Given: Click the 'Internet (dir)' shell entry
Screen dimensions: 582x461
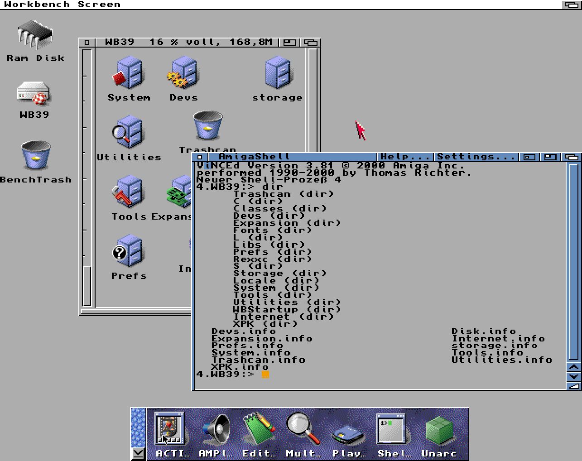Looking at the screenshot, I should pos(284,317).
